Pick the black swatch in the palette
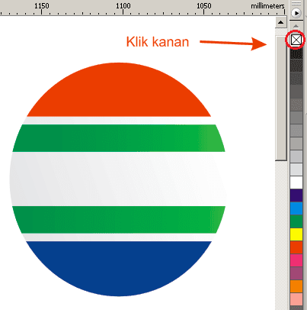 (296, 53)
